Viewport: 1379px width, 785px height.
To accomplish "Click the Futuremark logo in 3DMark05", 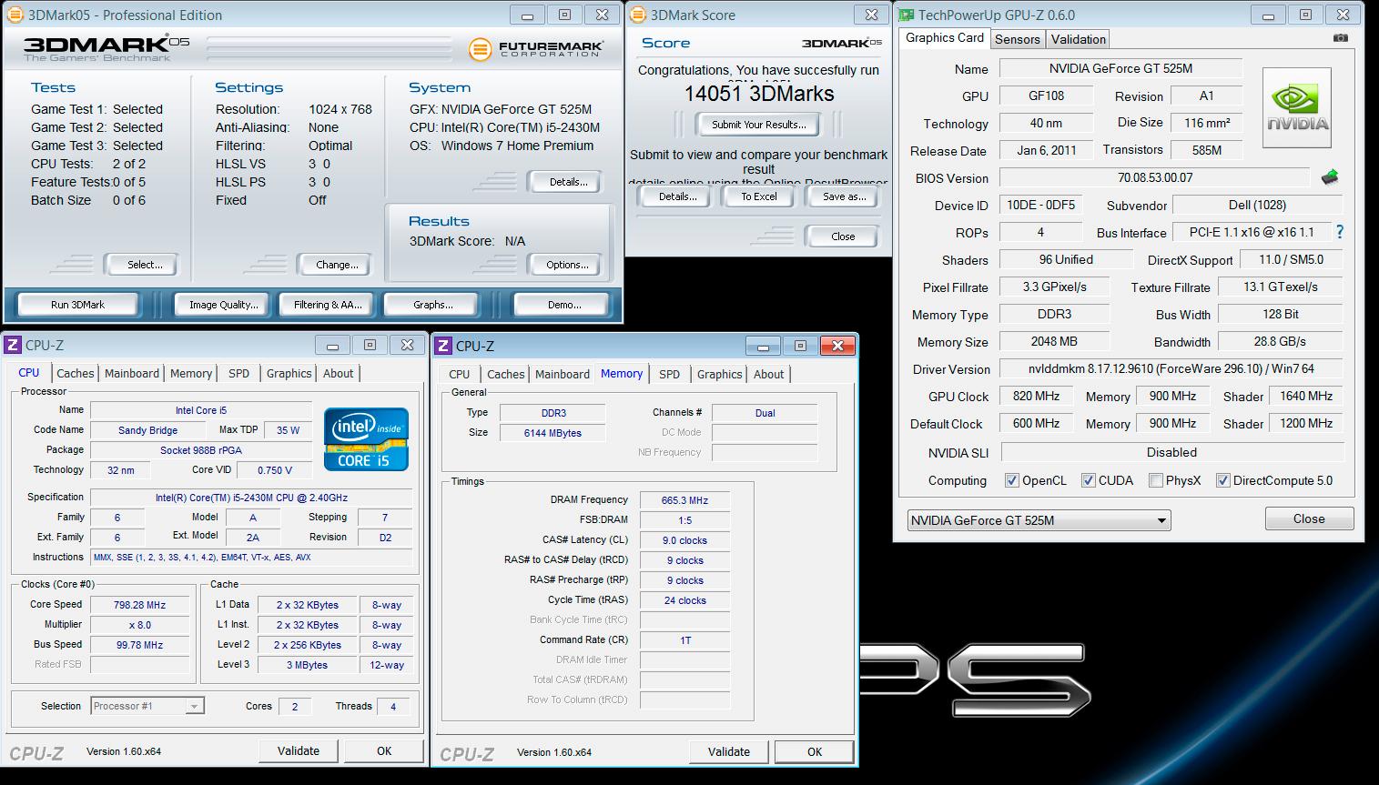I will (x=535, y=49).
